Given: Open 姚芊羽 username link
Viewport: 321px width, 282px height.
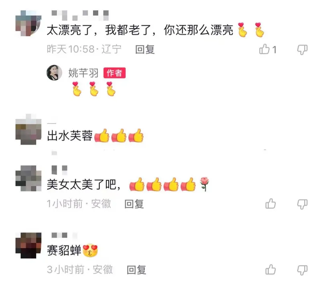Looking at the screenshot, I should (x=83, y=73).
